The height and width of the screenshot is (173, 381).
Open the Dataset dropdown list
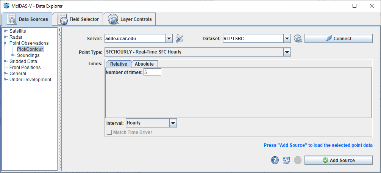(x=287, y=39)
